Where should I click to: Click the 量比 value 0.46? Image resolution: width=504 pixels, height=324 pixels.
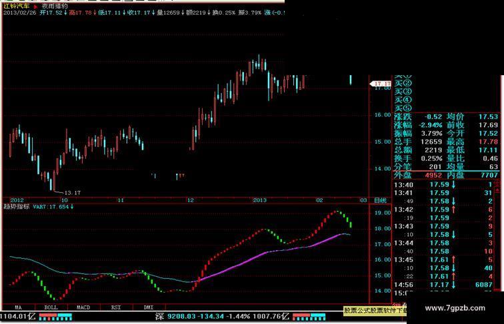[x=490, y=158]
